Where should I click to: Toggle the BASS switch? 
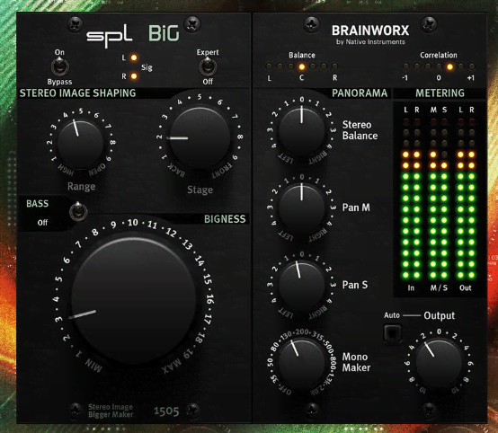pos(78,211)
